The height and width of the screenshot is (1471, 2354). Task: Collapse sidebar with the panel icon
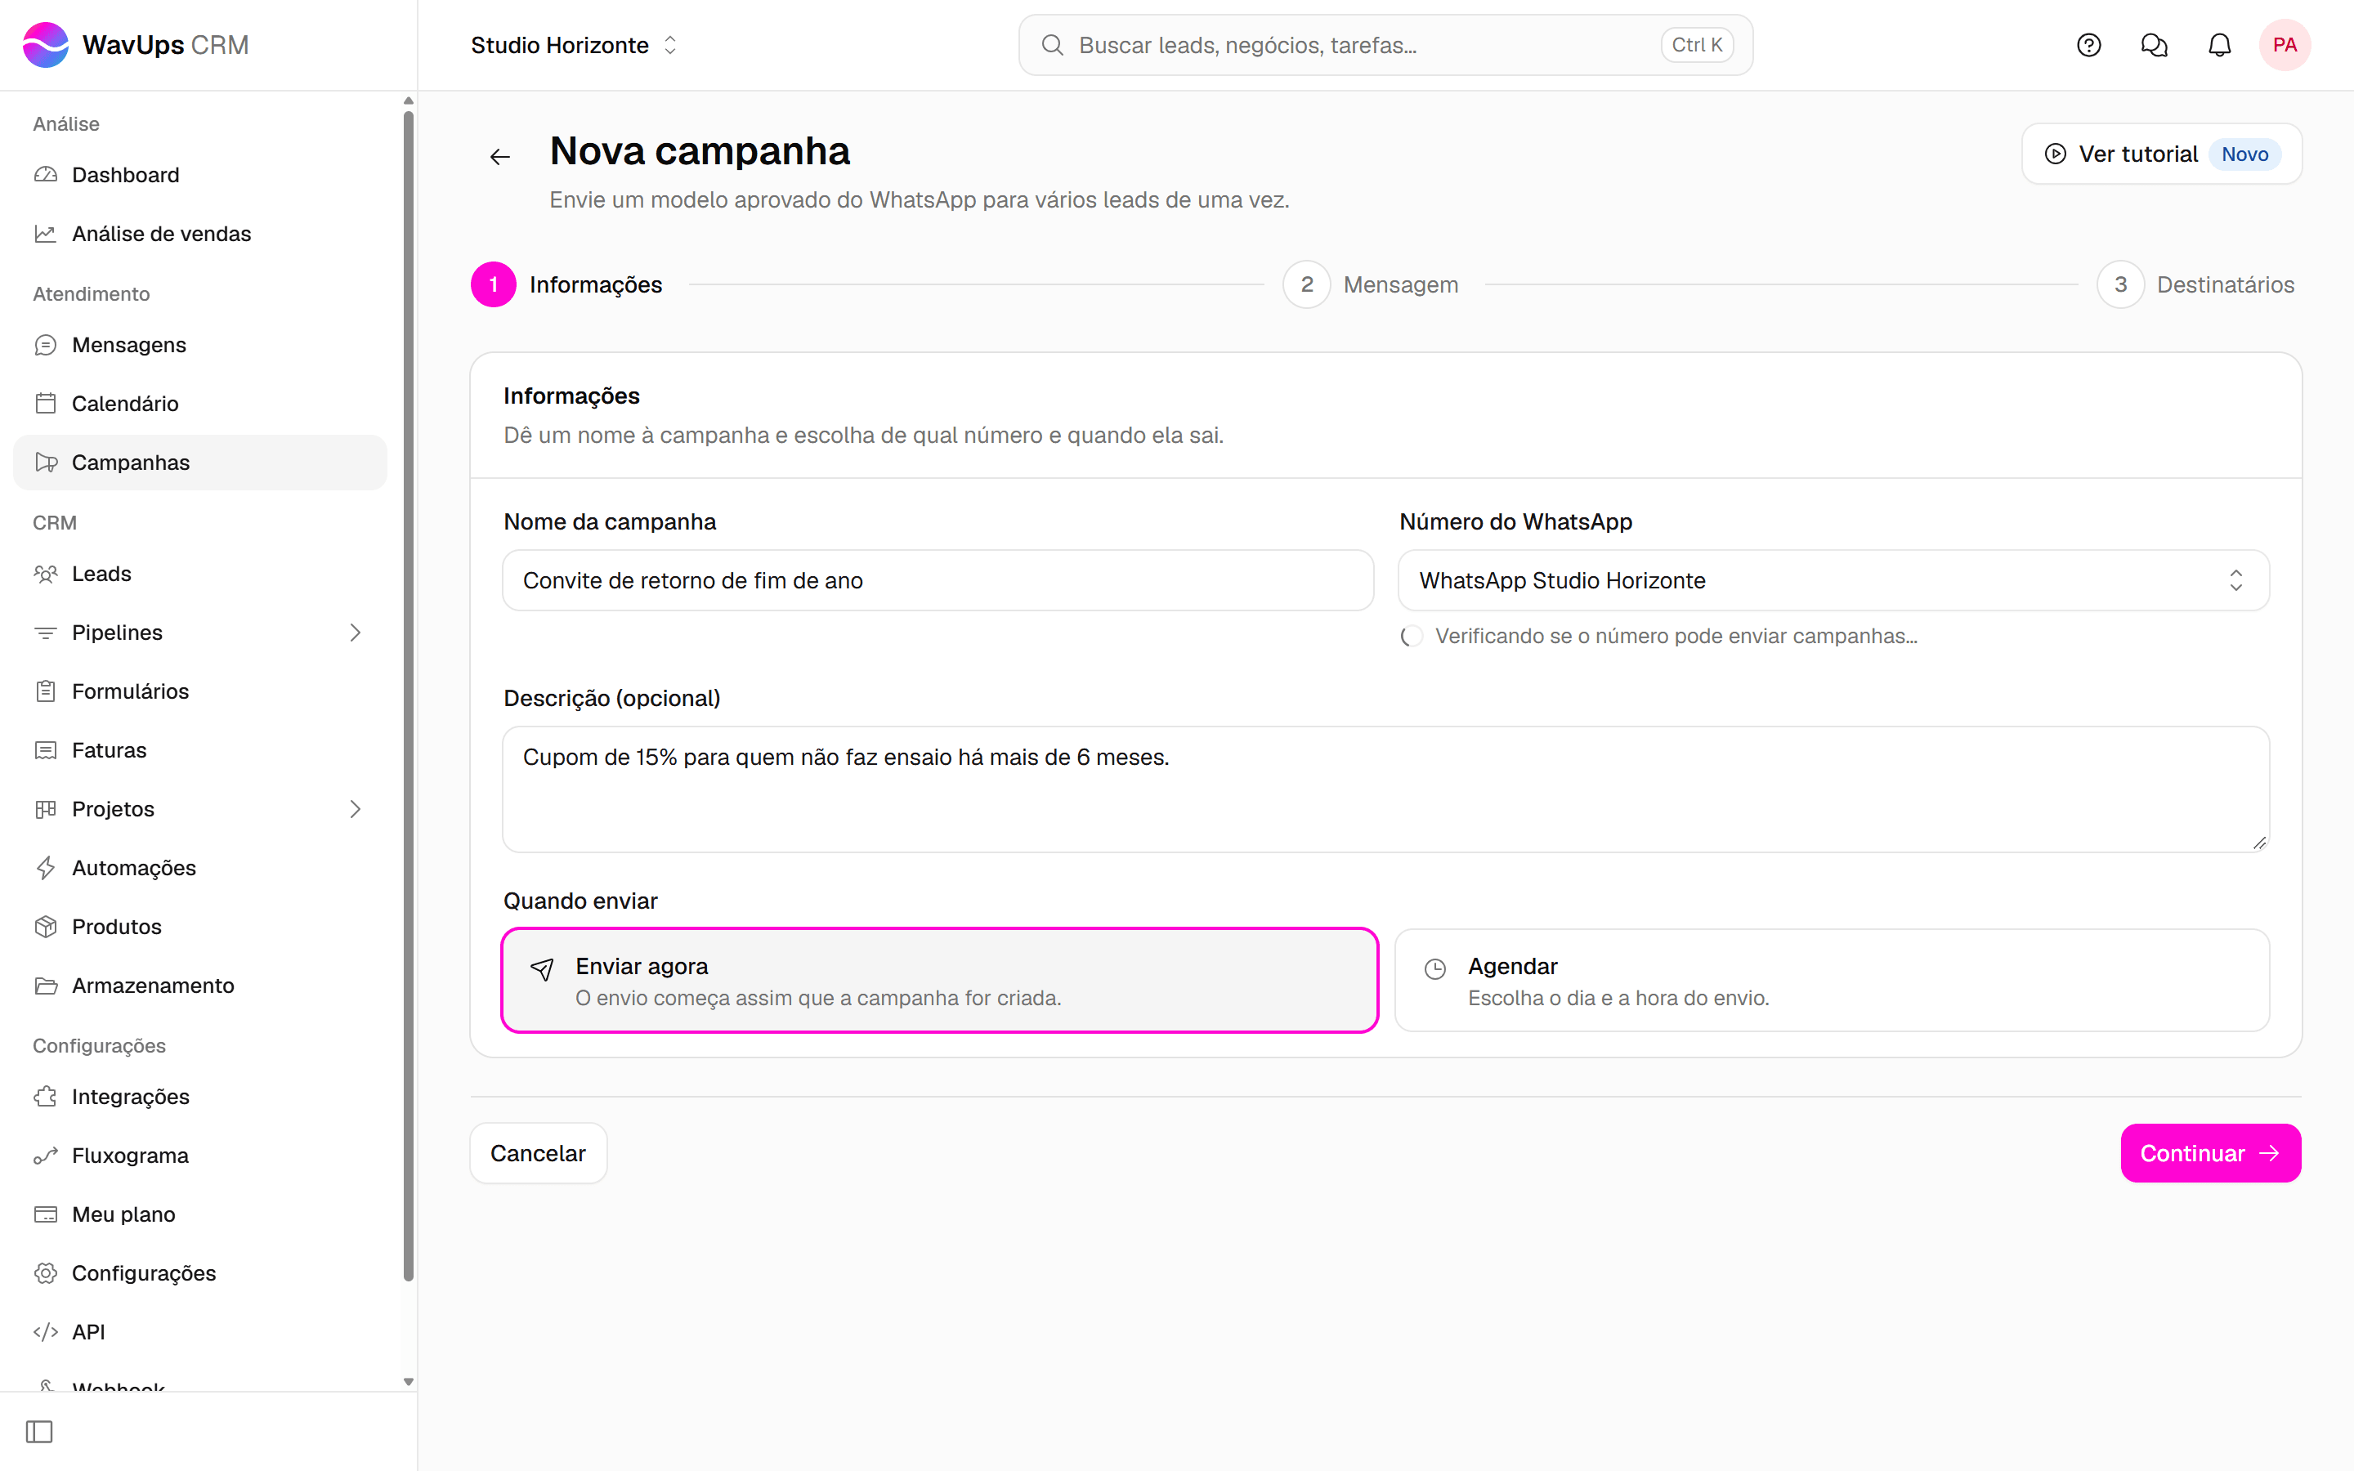pos(40,1431)
